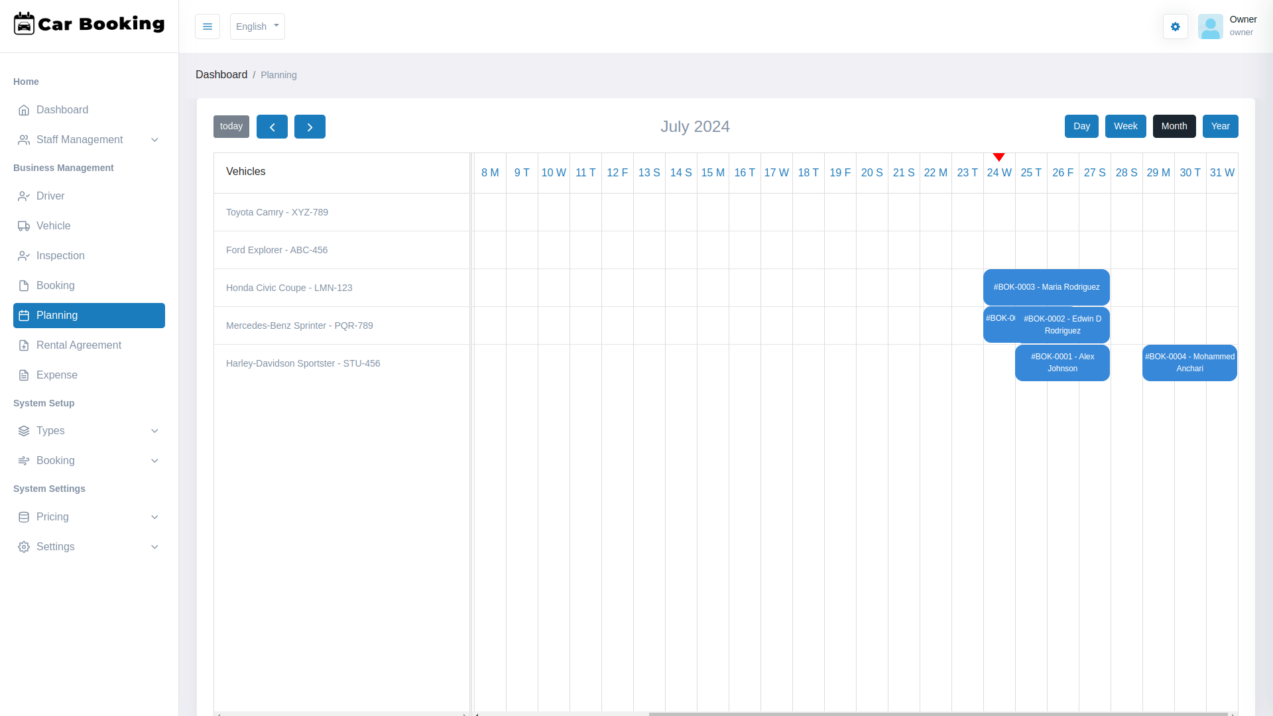
Task: Open booking BOK-0003 Maria Rodriguez event
Action: click(x=1046, y=287)
